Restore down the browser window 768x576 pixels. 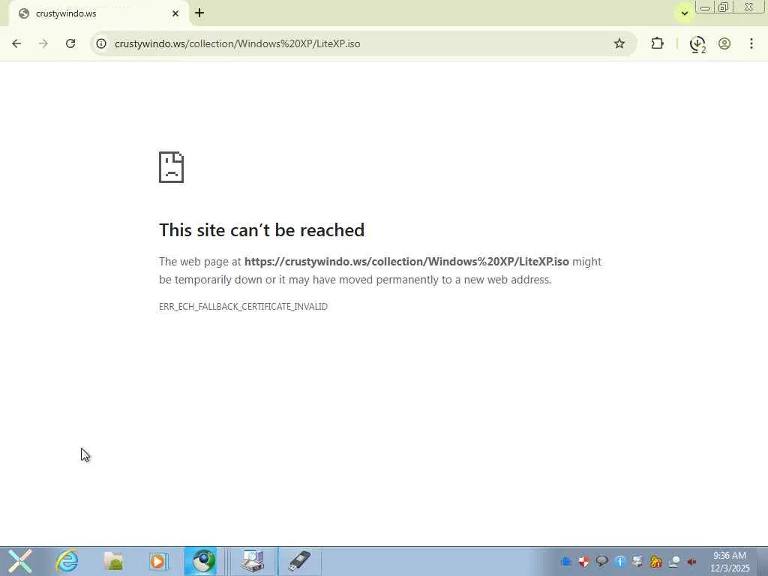(724, 7)
